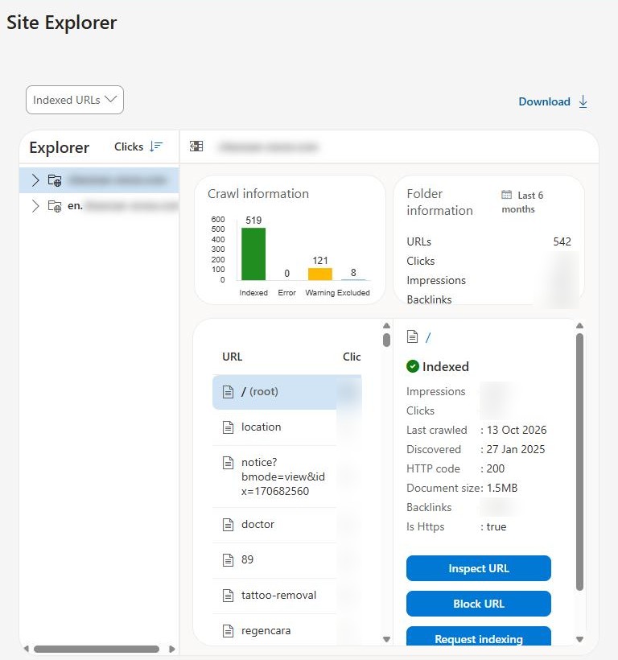The image size is (618, 660).
Task: Click the Clicks sort order icon
Action: click(x=156, y=146)
